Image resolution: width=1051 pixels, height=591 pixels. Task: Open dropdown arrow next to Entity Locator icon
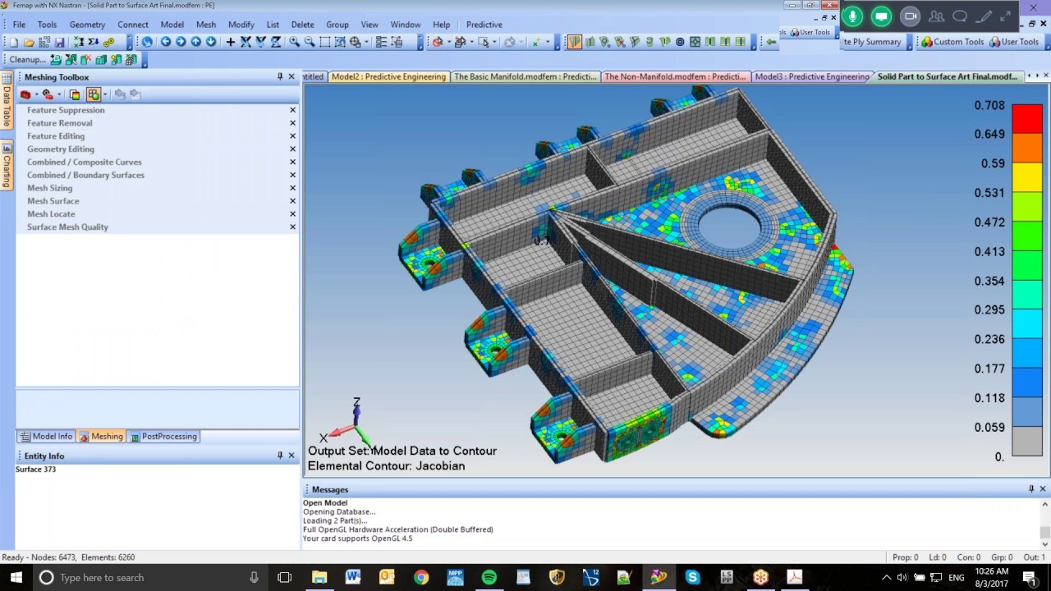[x=36, y=94]
